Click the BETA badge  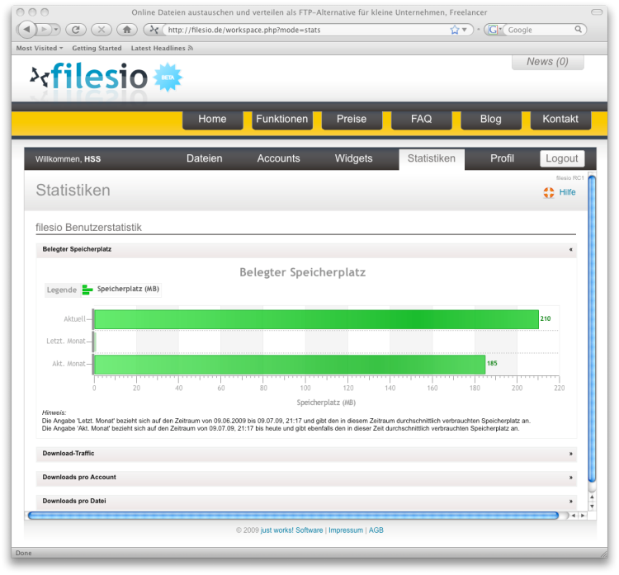pyautogui.click(x=168, y=78)
